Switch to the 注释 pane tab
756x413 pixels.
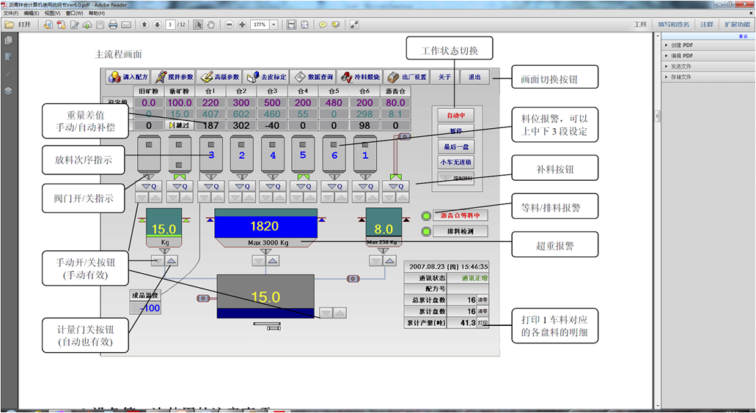coord(706,24)
